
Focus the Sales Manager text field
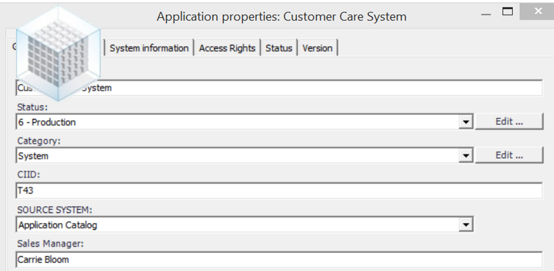coord(279,259)
